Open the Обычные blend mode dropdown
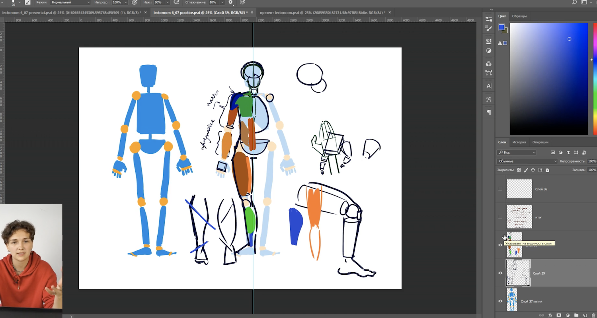 [x=527, y=161]
